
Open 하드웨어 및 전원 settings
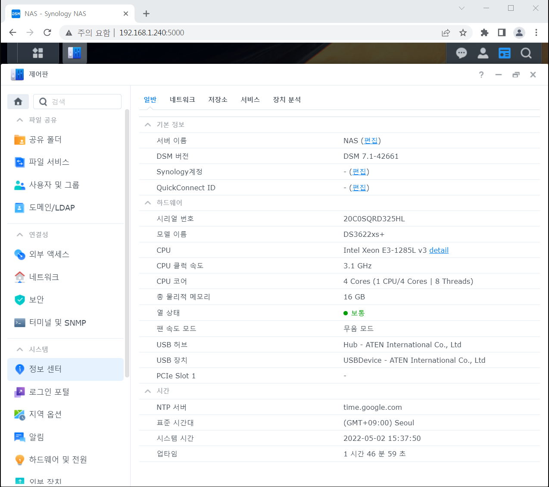[66, 460]
